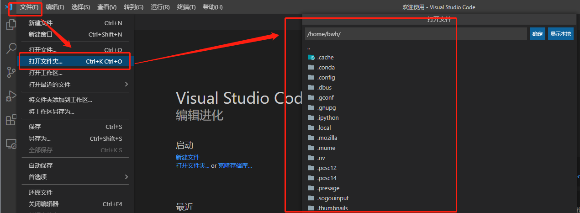This screenshot has width=580, height=213.
Task: Select the .local folder entry
Action: tap(440, 128)
